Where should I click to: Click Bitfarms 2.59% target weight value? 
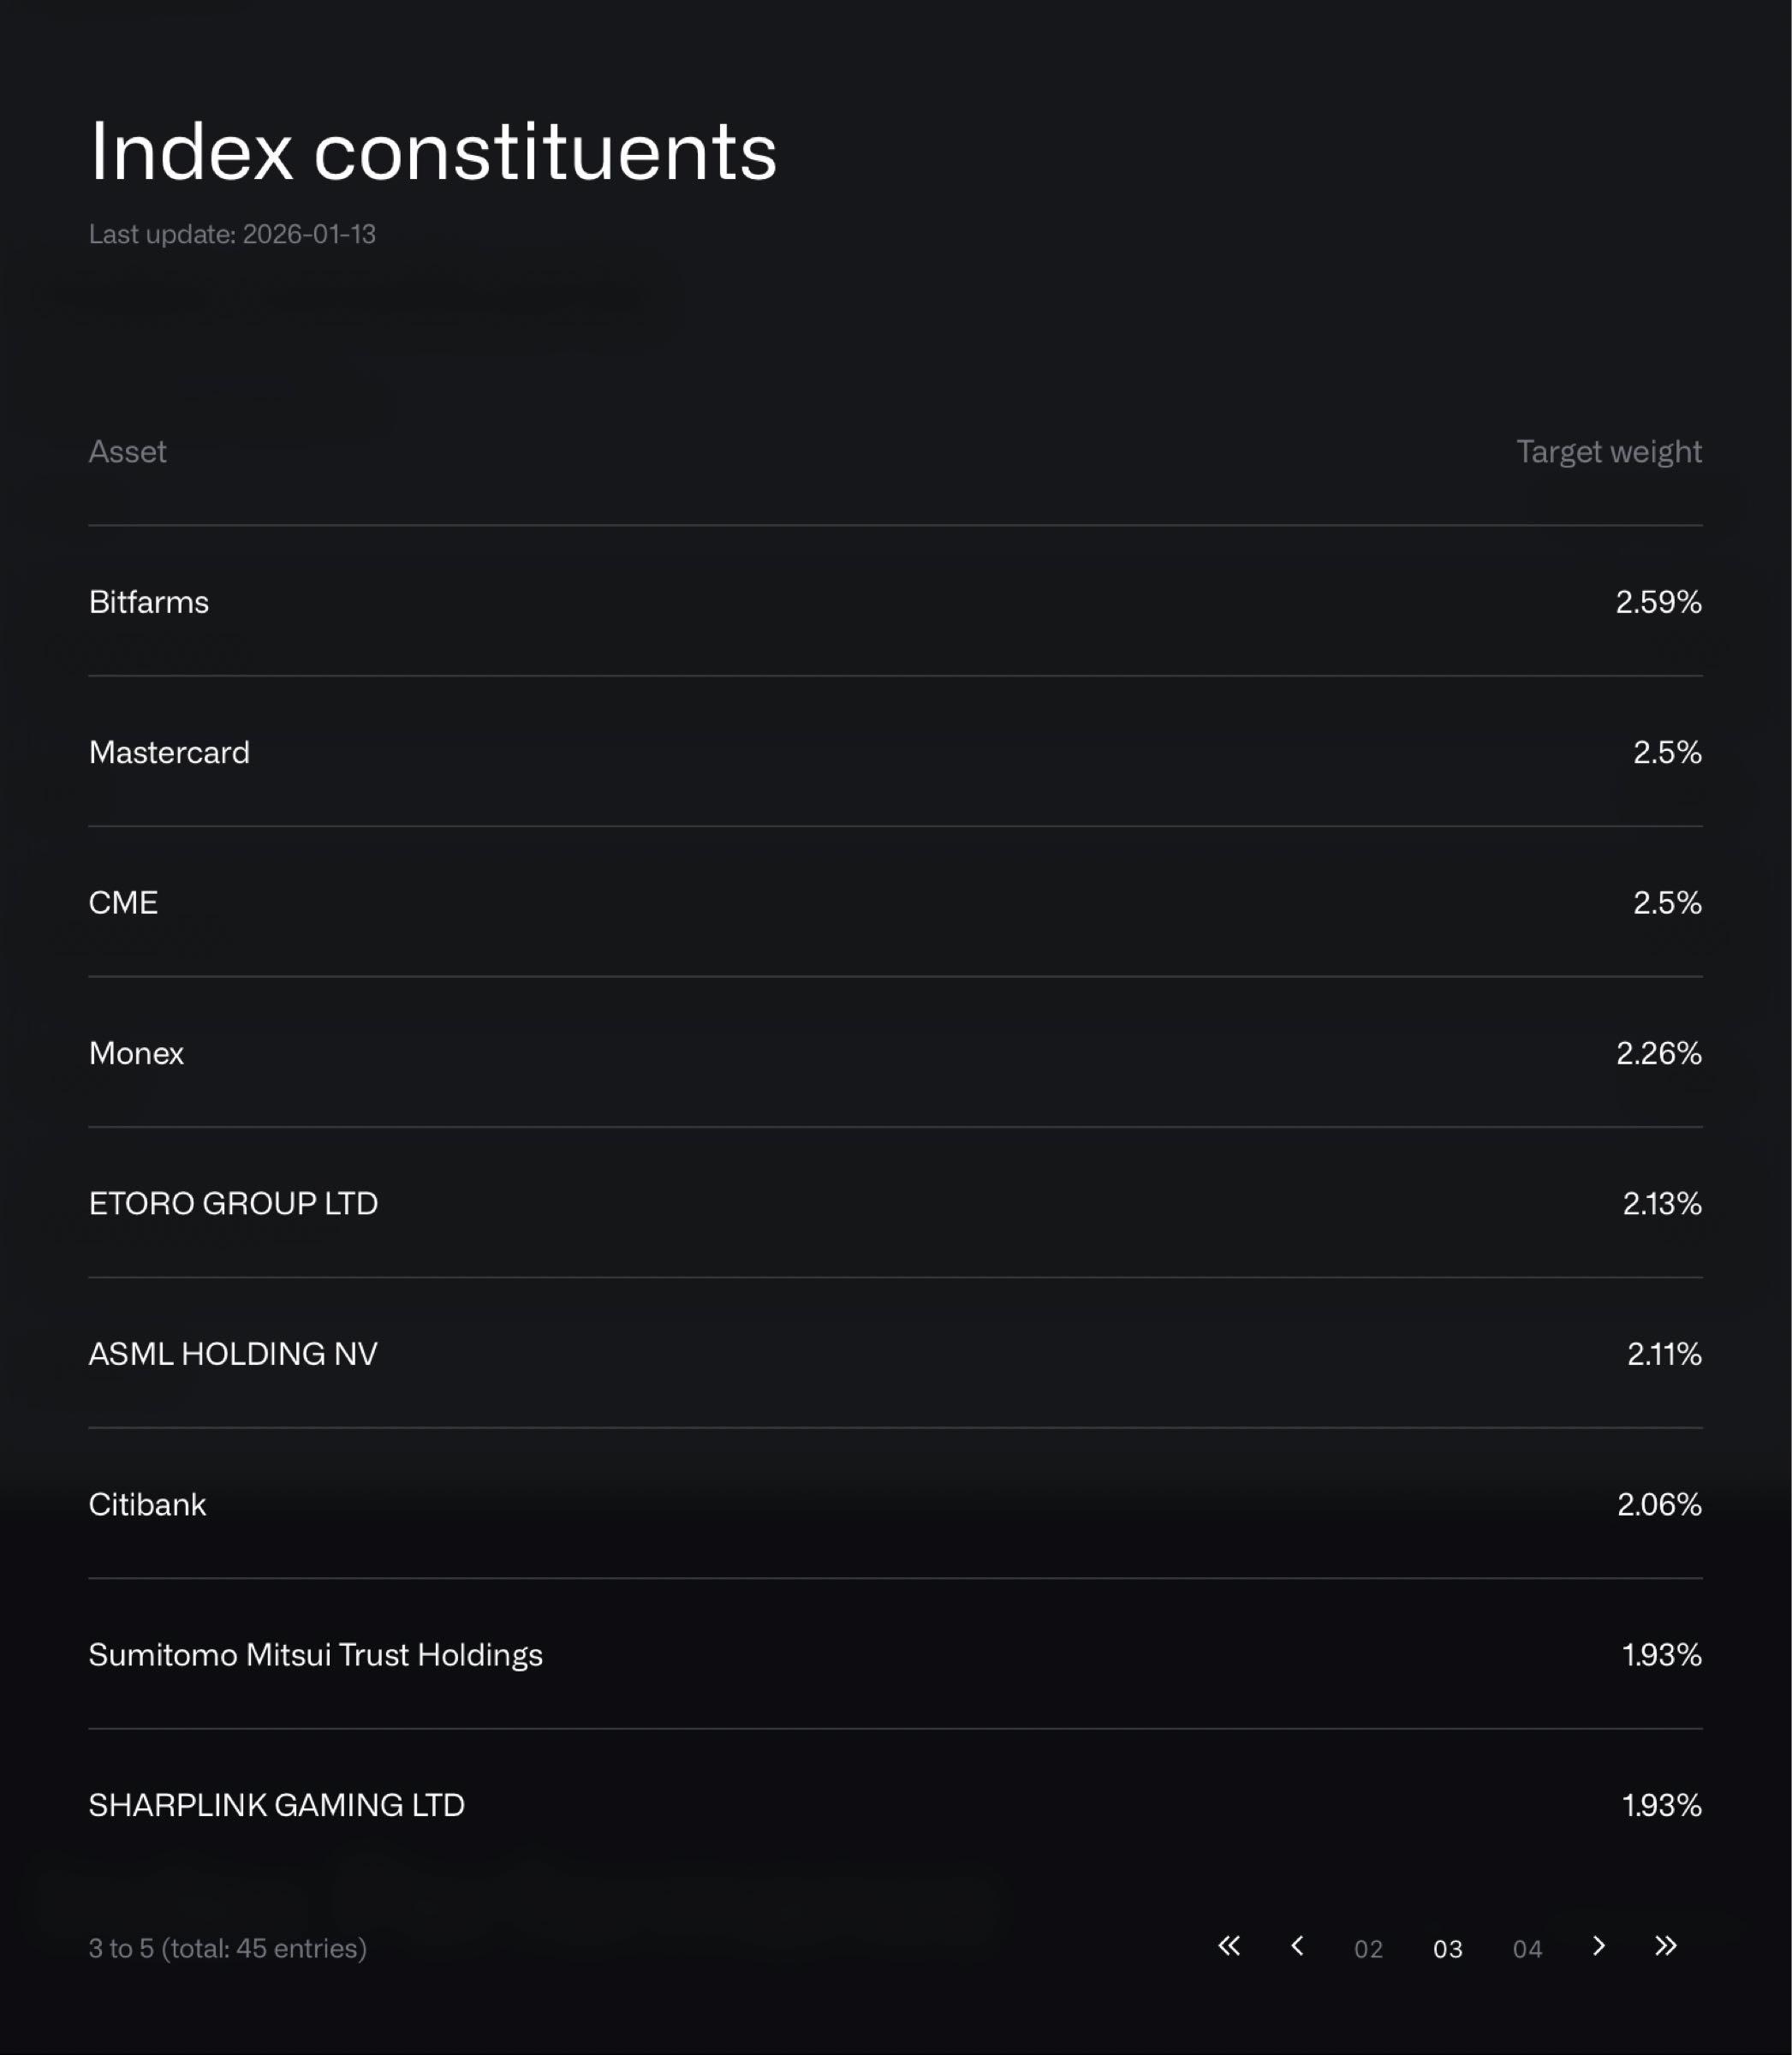point(1658,602)
